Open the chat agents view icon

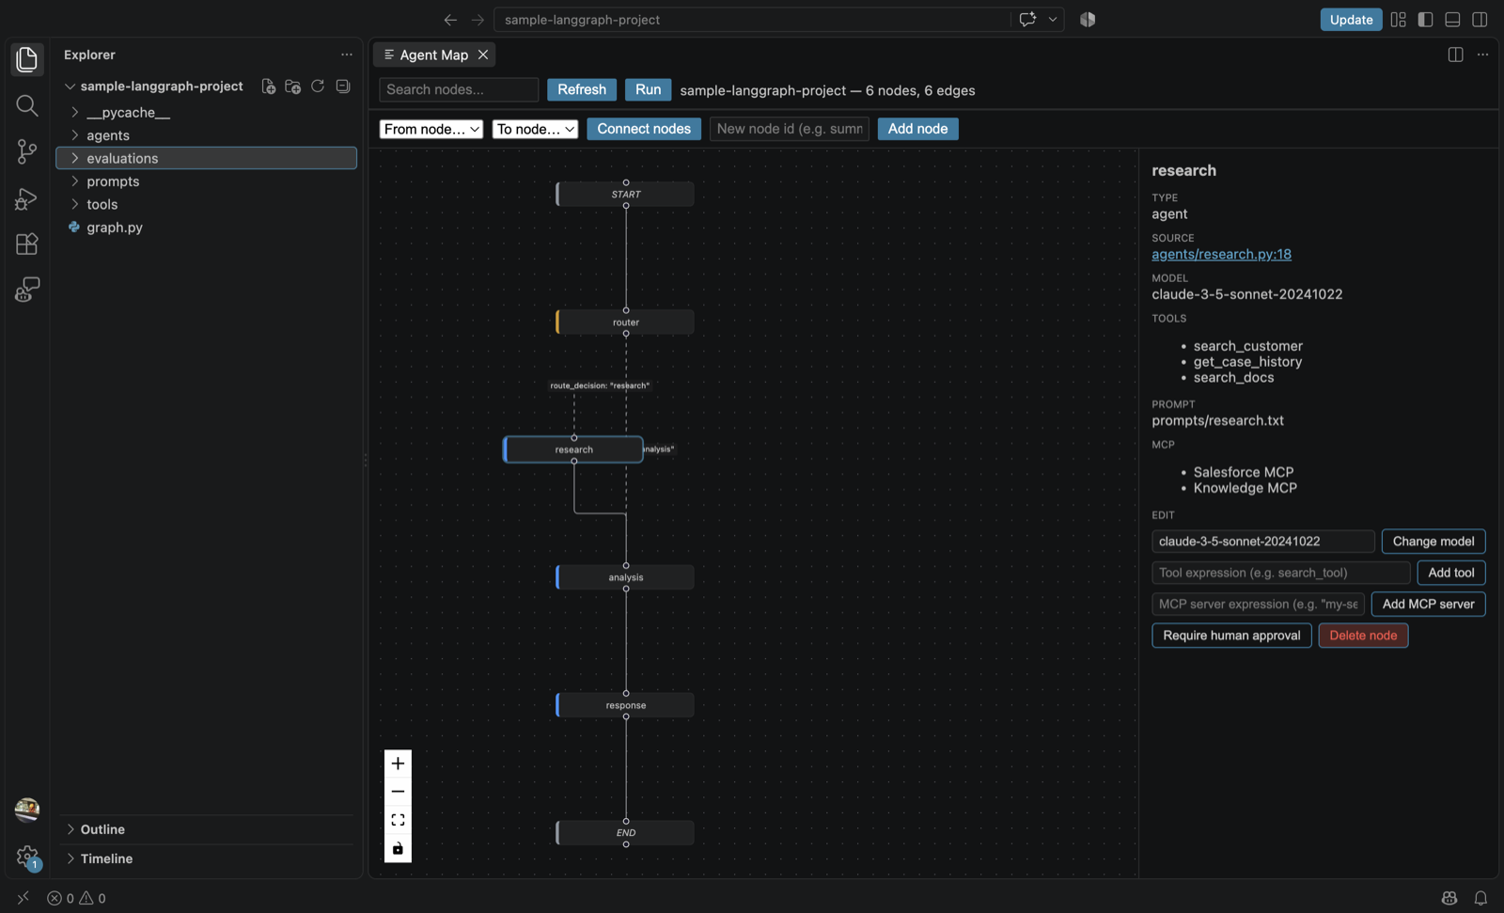point(26,290)
